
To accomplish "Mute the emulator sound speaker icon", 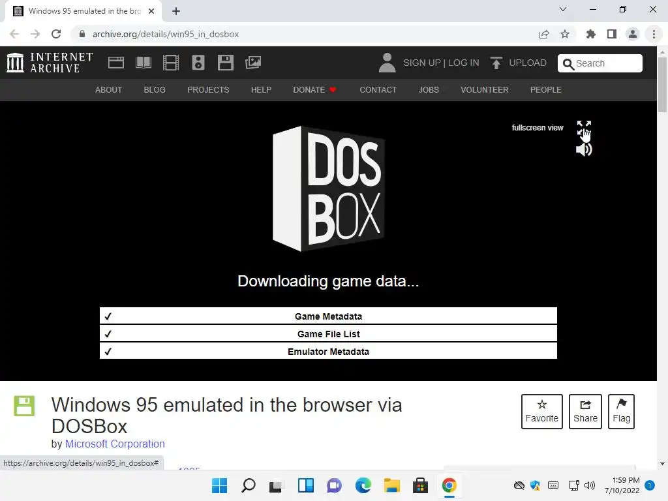I will pyautogui.click(x=584, y=149).
